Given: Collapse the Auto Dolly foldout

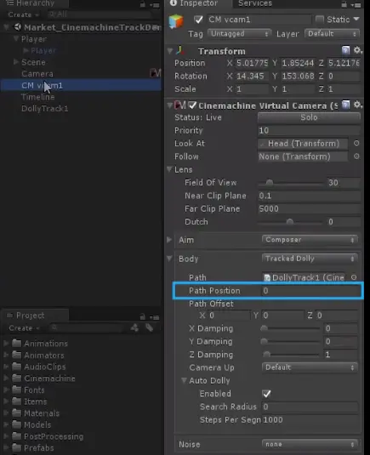Looking at the screenshot, I should pyautogui.click(x=184, y=380).
